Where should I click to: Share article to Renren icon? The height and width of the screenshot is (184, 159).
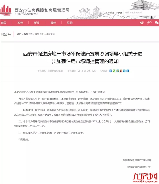[128, 71]
